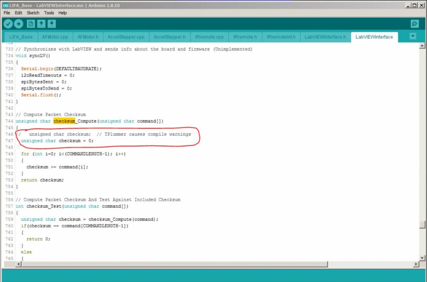427x282 pixels.
Task: Click the Verify checkmark button
Action: point(8,24)
